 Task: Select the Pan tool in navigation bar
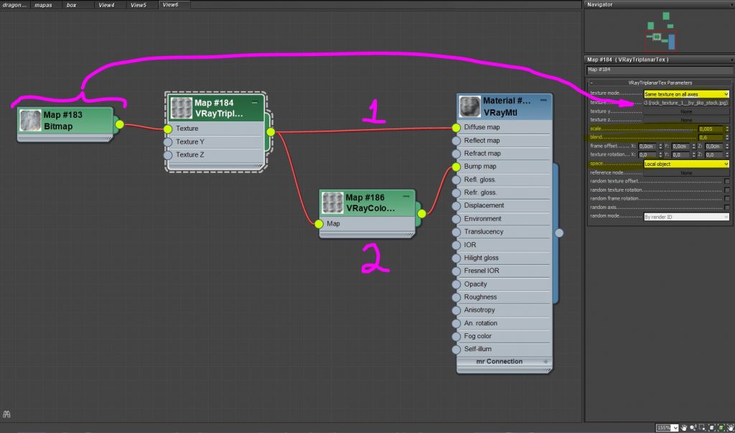[685, 428]
